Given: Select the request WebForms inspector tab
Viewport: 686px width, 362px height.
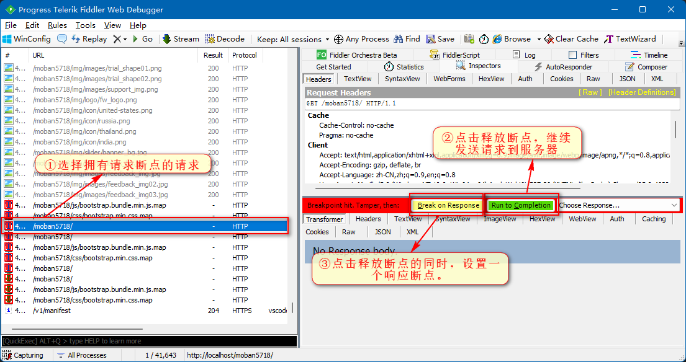Looking at the screenshot, I should pos(449,79).
